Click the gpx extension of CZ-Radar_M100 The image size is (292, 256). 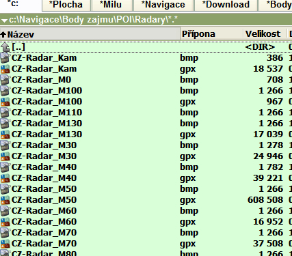(x=188, y=102)
